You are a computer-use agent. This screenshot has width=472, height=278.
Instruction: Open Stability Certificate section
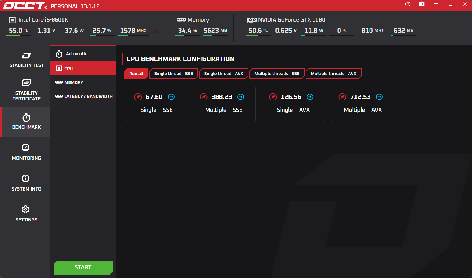(x=26, y=90)
